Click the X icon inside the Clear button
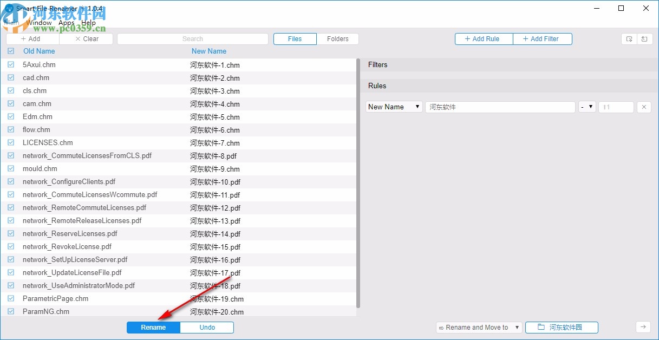 [79, 38]
